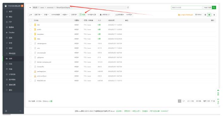
Task: Check the box for public folder
Action: click(30, 29)
